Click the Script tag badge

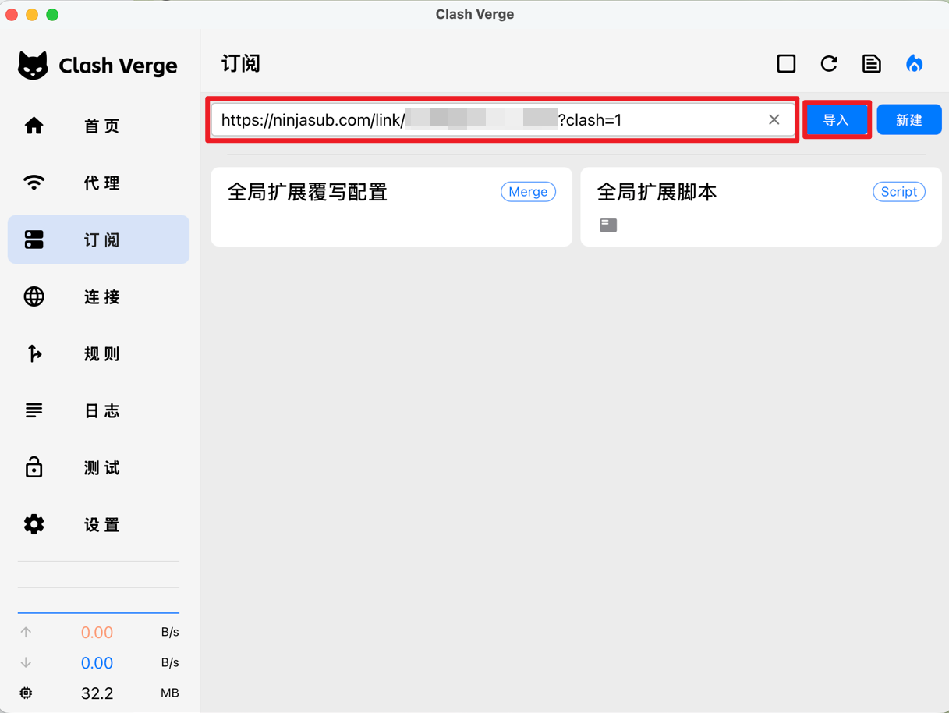click(x=899, y=192)
